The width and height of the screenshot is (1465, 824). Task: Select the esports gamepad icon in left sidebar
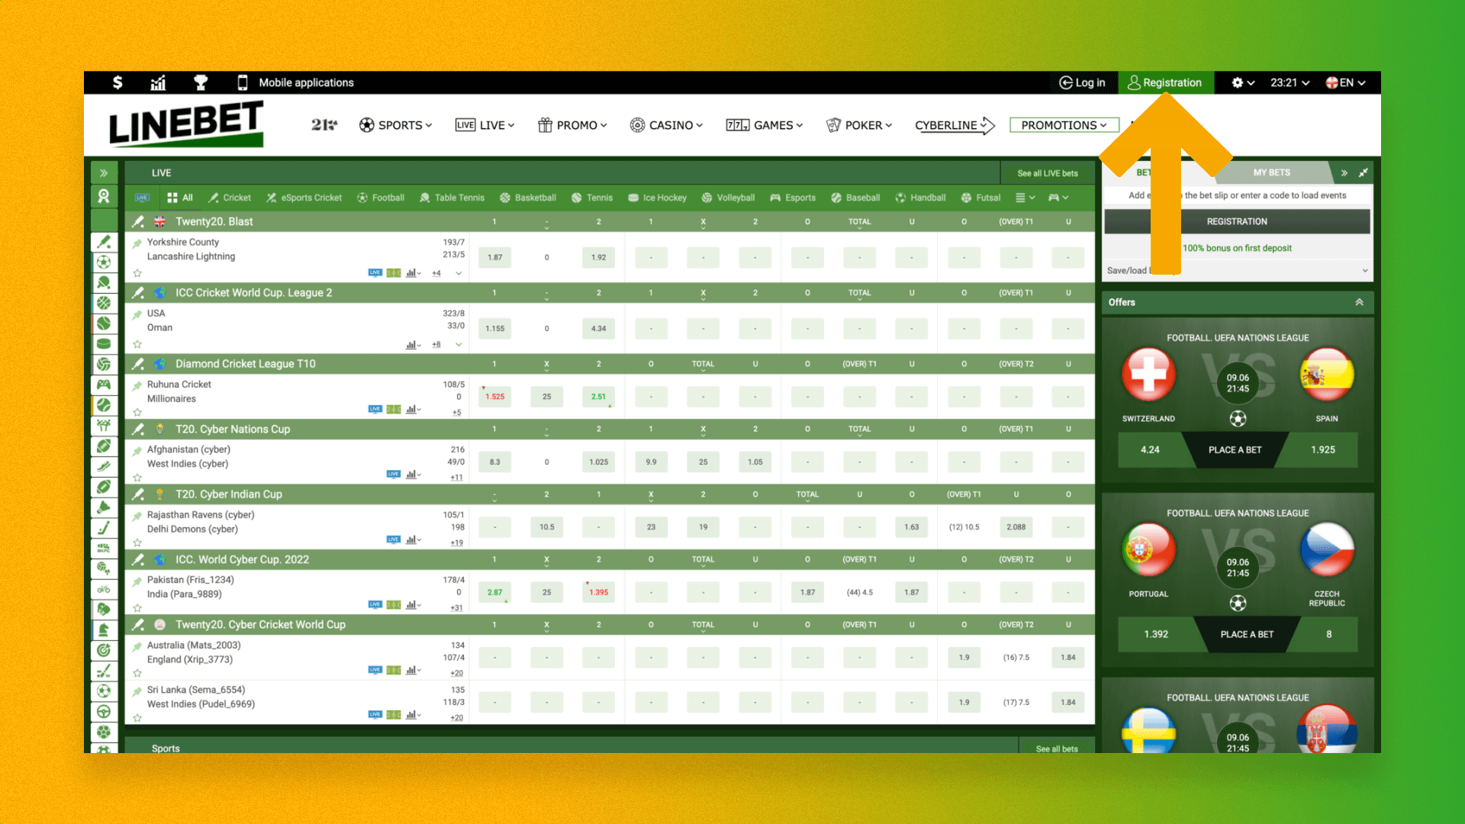[104, 385]
